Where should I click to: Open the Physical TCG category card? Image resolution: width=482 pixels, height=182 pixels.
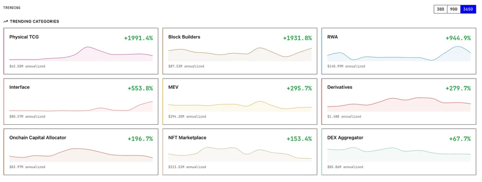tap(81, 51)
